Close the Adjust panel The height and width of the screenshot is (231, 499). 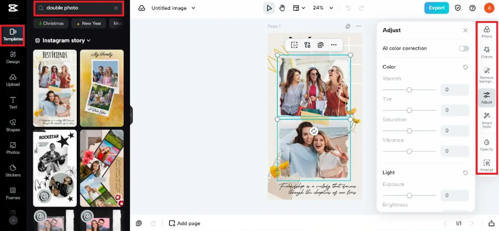click(x=465, y=30)
